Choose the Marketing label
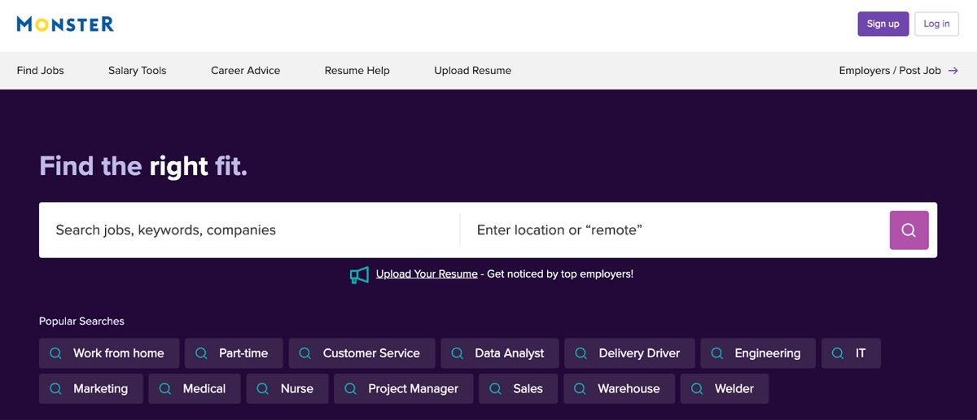The image size is (977, 420). click(x=100, y=389)
